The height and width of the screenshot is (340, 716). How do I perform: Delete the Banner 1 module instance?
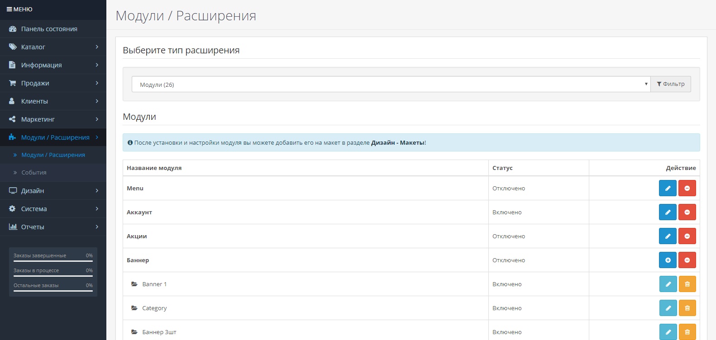click(687, 284)
